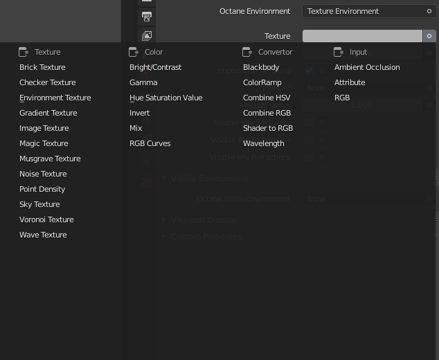The height and width of the screenshot is (360, 439).
Task: Click the Texture category header icon
Action: click(24, 52)
